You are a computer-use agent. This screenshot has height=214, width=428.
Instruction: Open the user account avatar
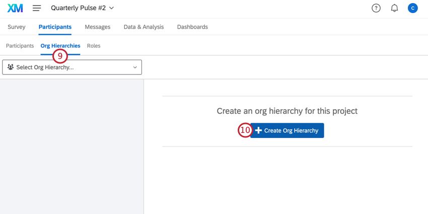coord(413,8)
